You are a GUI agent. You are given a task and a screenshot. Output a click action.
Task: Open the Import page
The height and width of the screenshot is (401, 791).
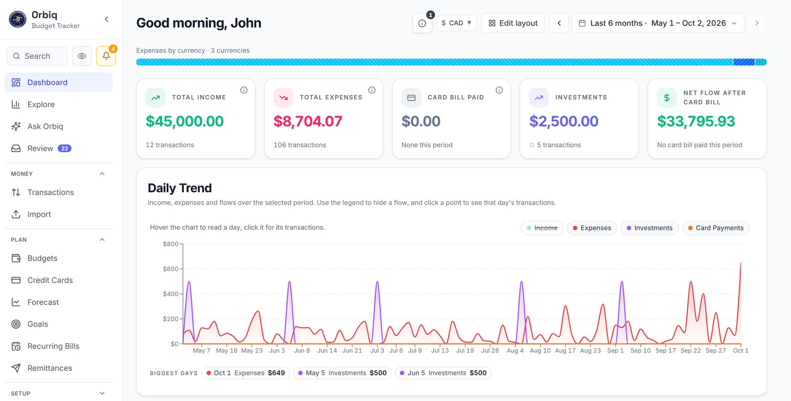58,214
